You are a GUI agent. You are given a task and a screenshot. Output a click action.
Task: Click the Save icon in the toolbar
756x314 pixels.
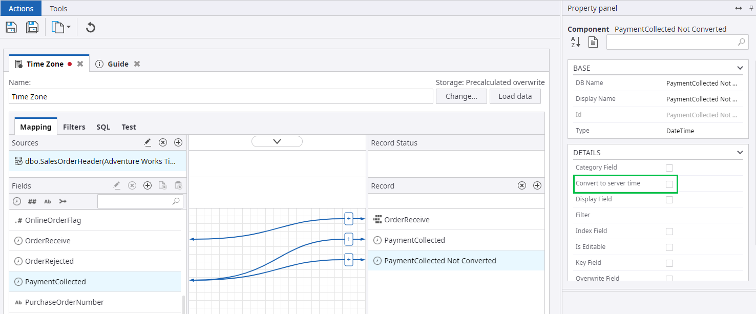[x=11, y=27]
